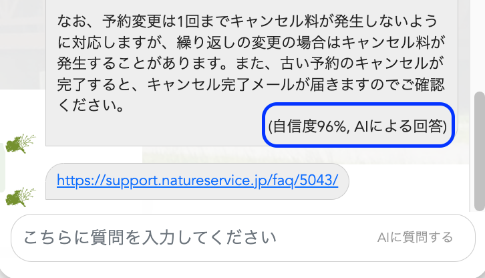Click the plant avatar beside the AI answer
The width and height of the screenshot is (485, 278).
coord(21,144)
